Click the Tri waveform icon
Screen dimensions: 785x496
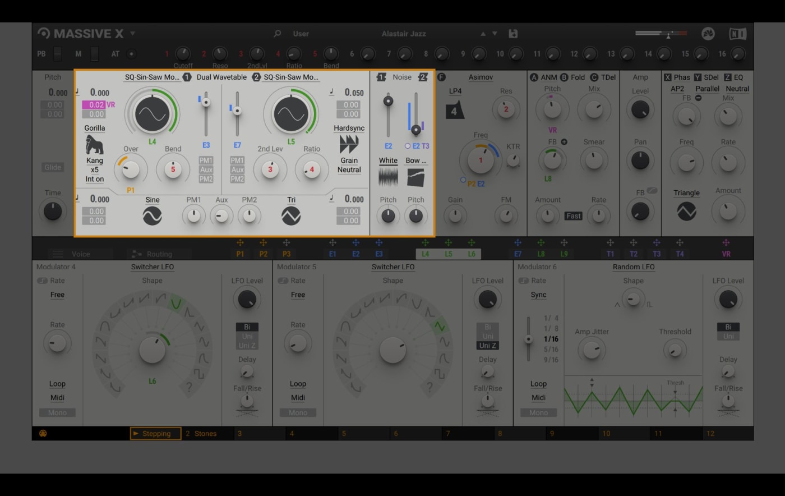(x=291, y=215)
